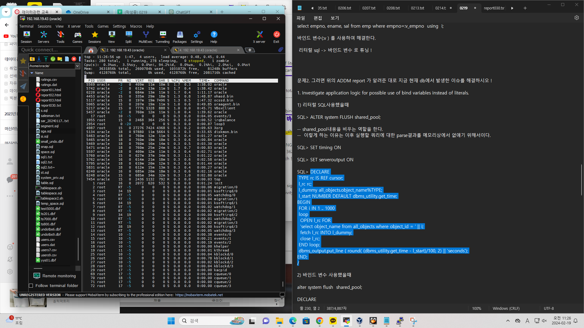Open the Macros menu
This screenshot has height=328, width=584.
[x=136, y=26]
